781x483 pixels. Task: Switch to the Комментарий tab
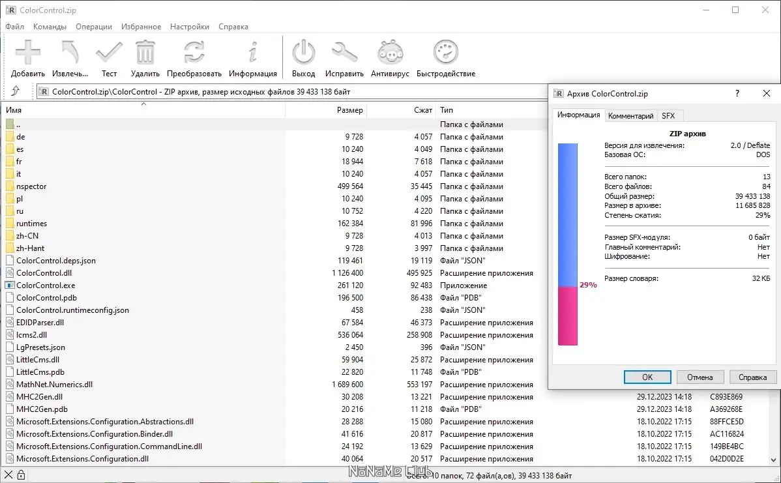(x=631, y=115)
